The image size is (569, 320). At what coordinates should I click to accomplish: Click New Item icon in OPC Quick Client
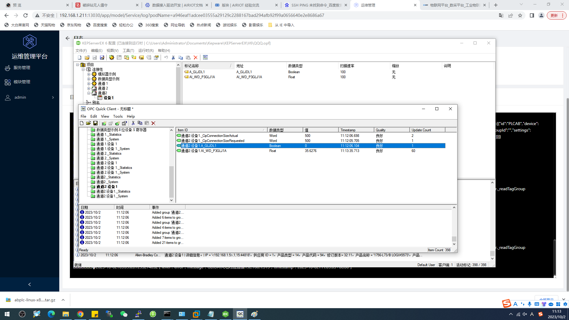coord(118,123)
